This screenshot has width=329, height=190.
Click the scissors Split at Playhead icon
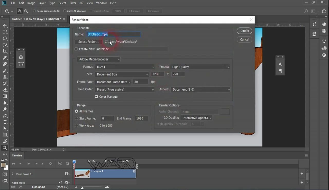click(60, 163)
